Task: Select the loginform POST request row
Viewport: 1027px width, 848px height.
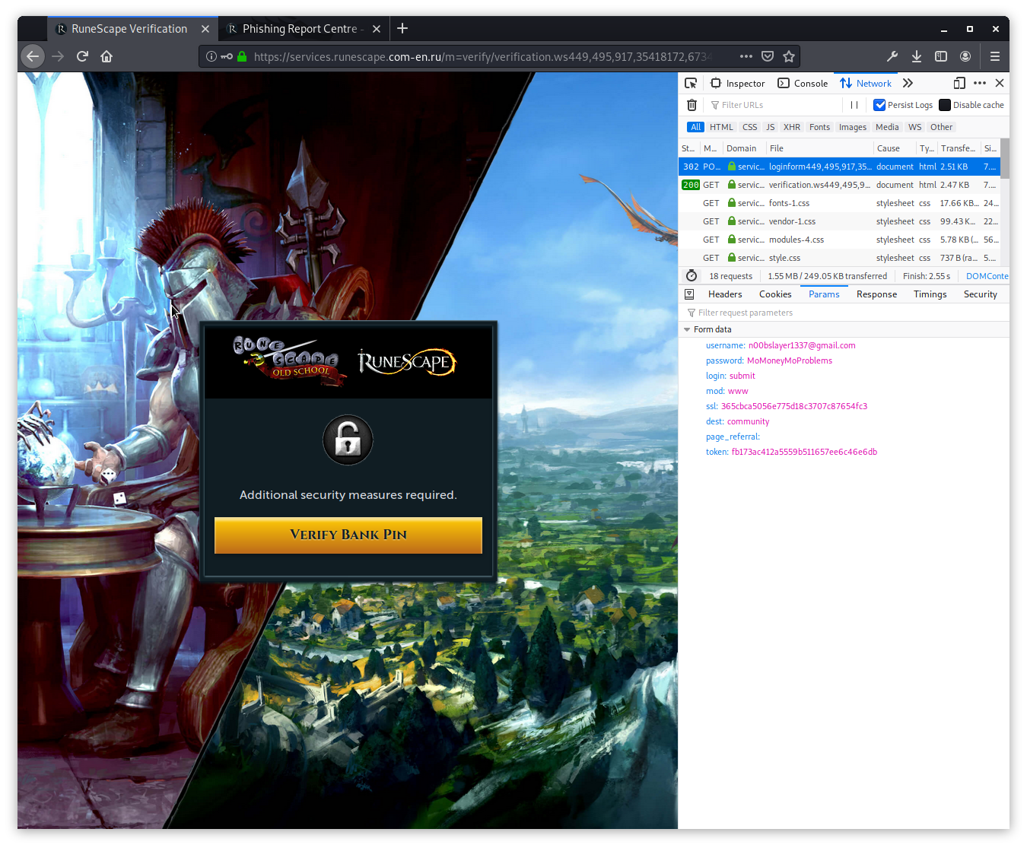Action: click(x=839, y=167)
